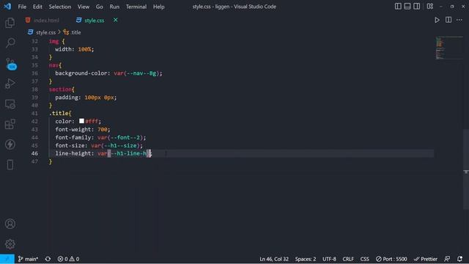
Task: Open the Extensions view
Action: tap(10, 124)
